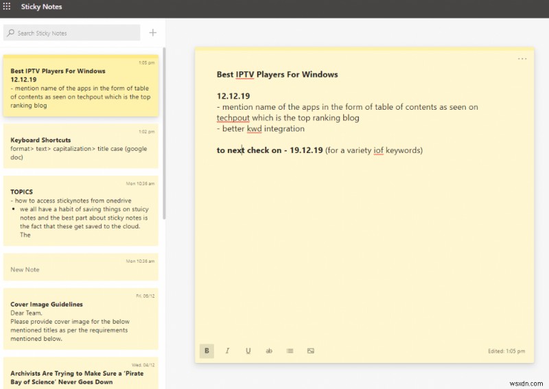Open the Cover Image Guidelines note
This screenshot has height=389, width=549.
[x=81, y=318]
